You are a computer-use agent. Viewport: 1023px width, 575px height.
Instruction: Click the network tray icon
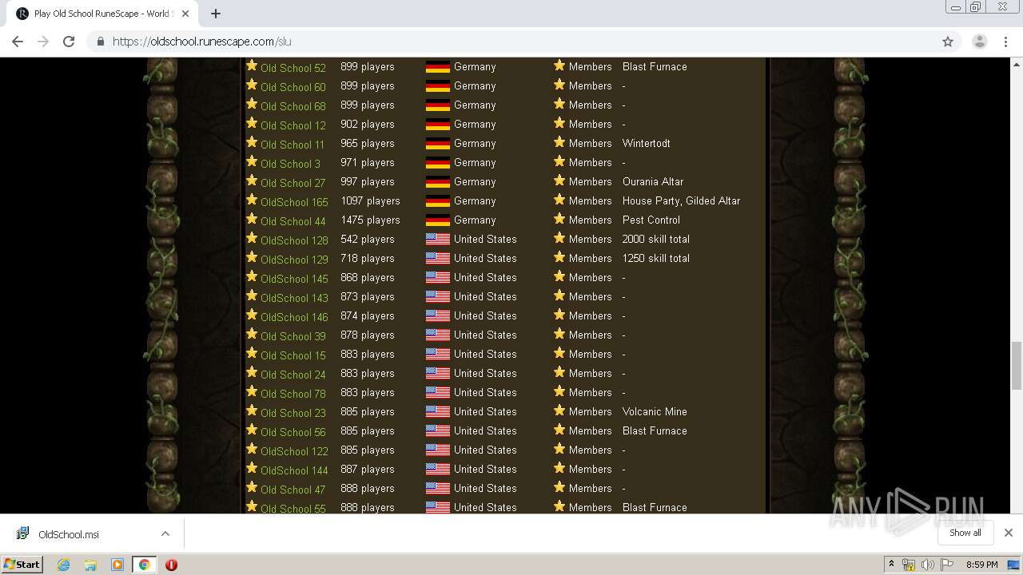click(909, 565)
